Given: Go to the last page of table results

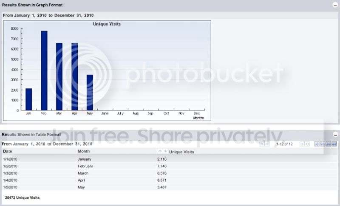Looking at the screenshot, I should [x=307, y=144].
